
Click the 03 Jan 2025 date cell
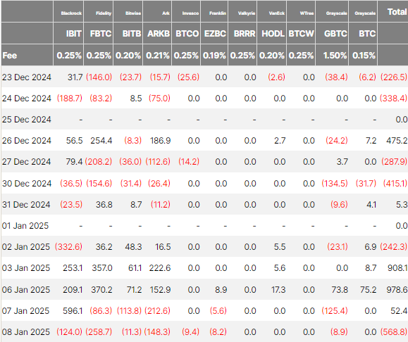pyautogui.click(x=26, y=267)
